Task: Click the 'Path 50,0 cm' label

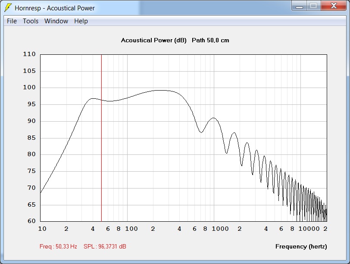Action: (210, 40)
